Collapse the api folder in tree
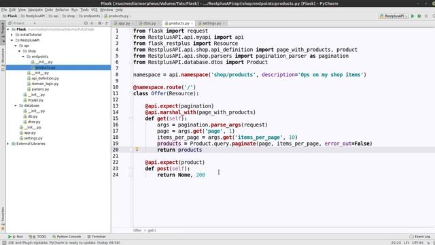This screenshot has height=245, width=435. 16,46
